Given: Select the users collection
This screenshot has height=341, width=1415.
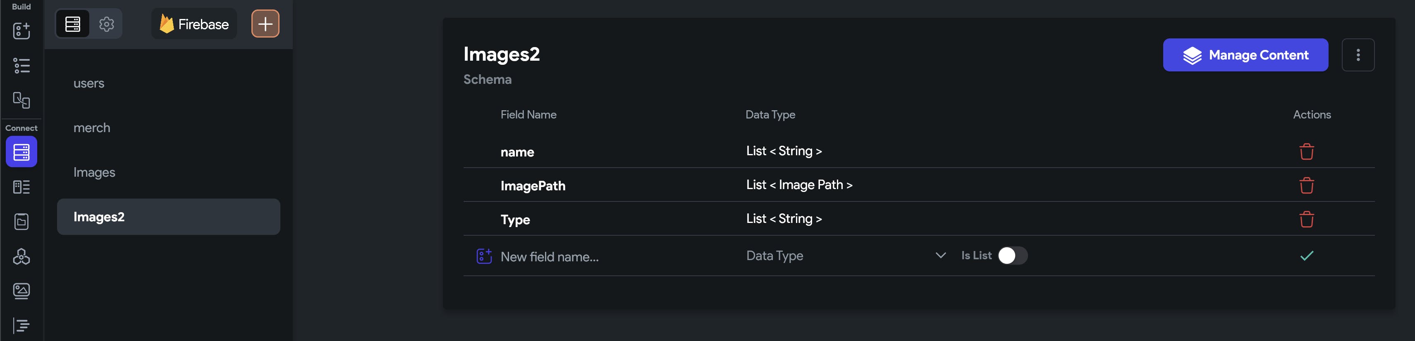Looking at the screenshot, I should pos(89,83).
